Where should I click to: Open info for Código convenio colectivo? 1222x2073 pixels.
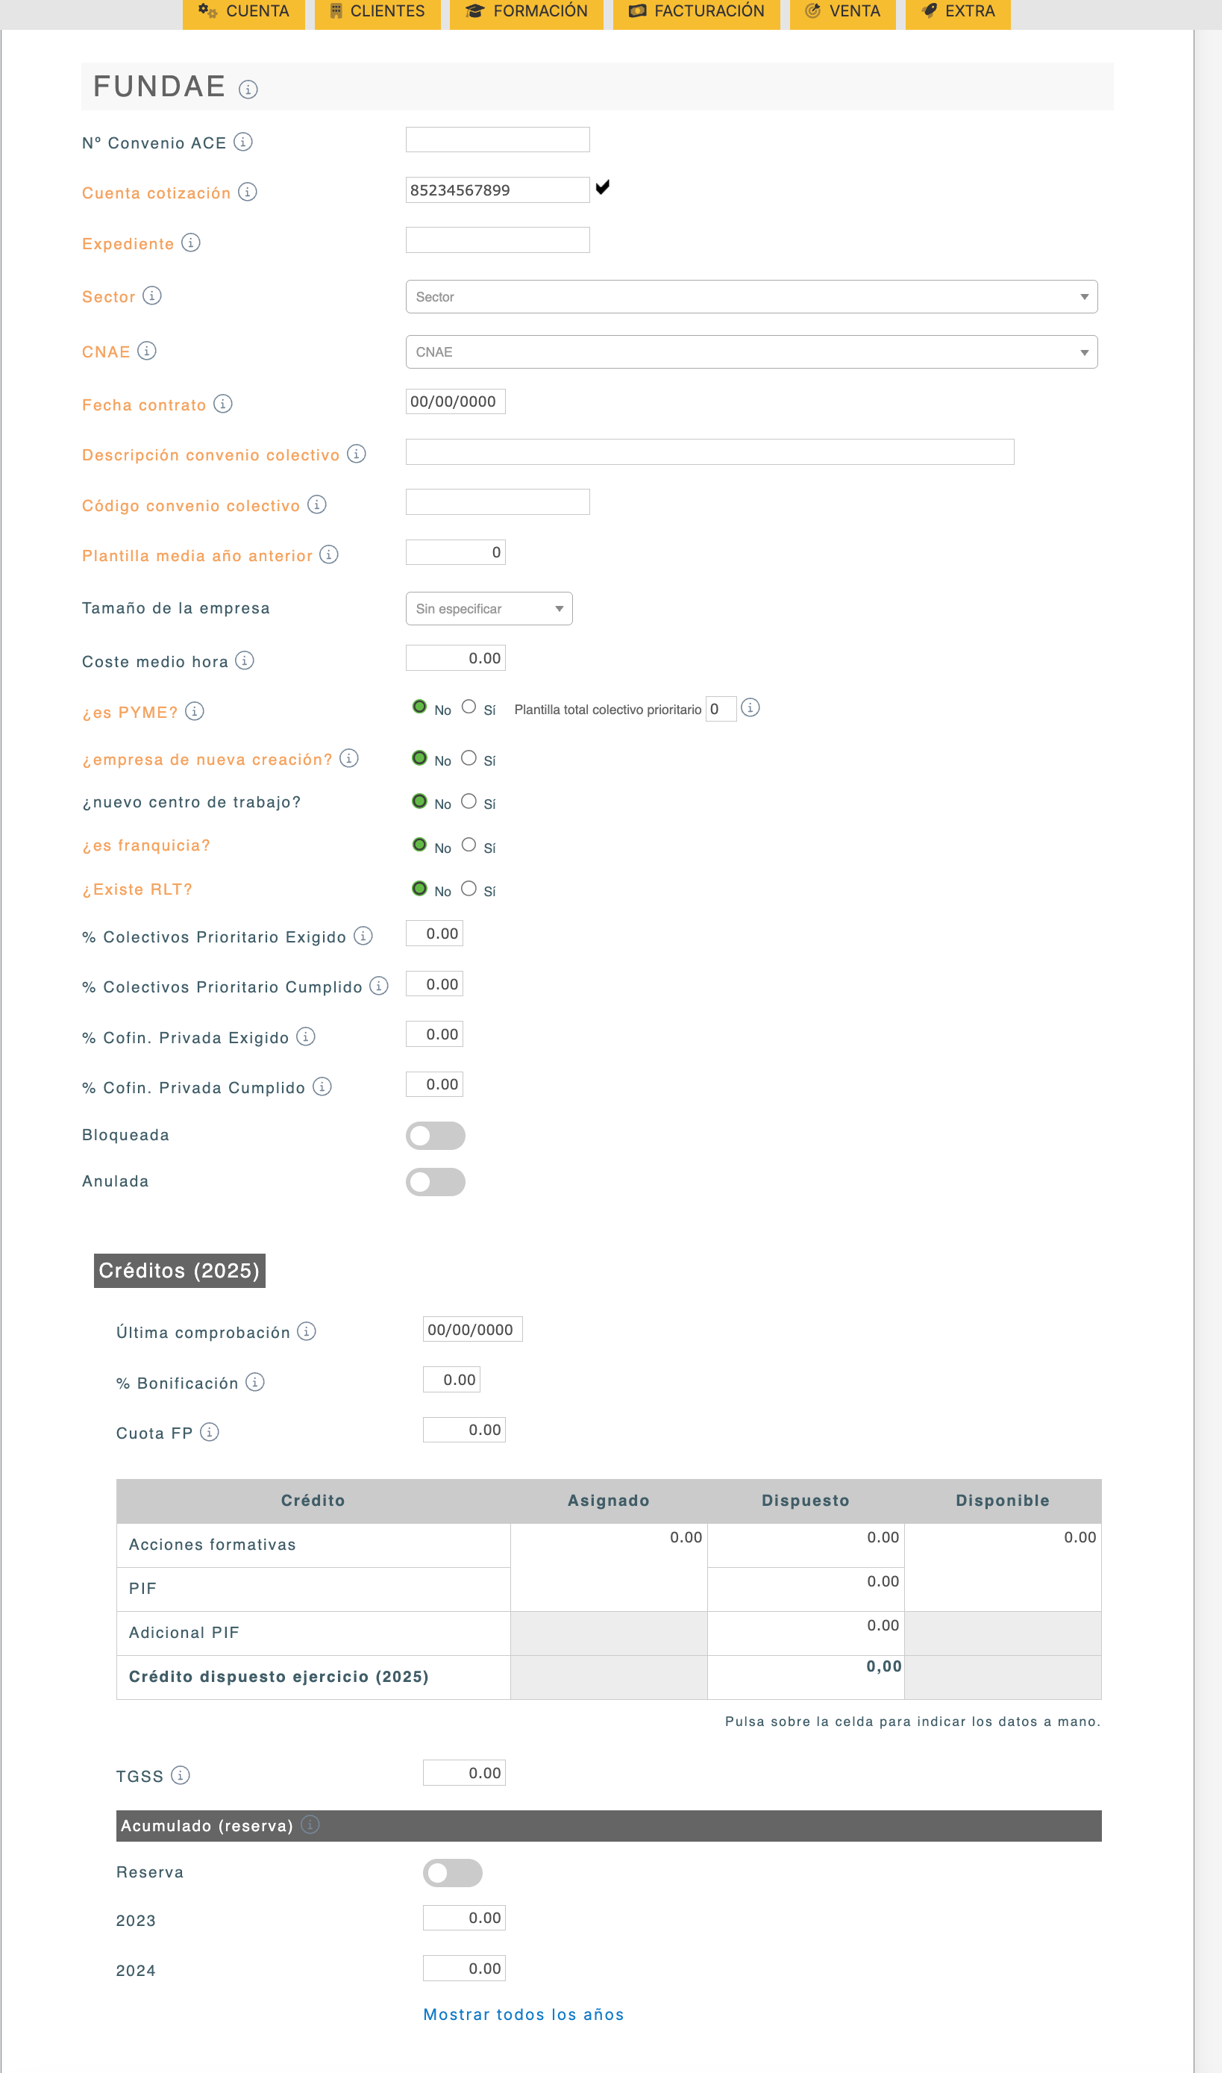317,504
